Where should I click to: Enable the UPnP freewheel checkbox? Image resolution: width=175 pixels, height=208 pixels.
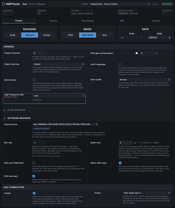pyautogui.click(x=120, y=64)
